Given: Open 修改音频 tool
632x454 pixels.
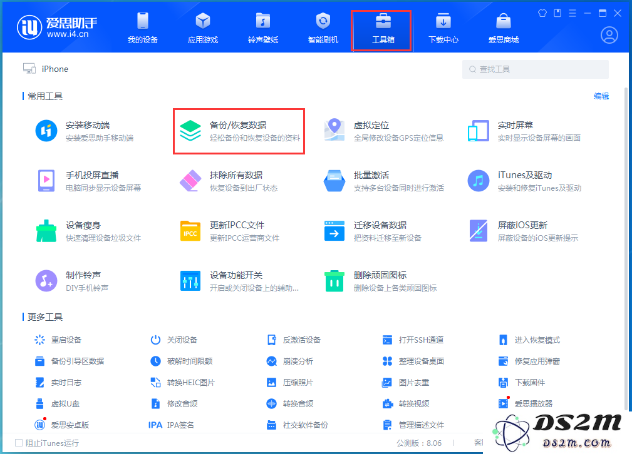Looking at the screenshot, I should click(x=174, y=404).
